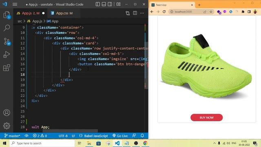Select the React App browser tab
261x147 pixels.
coord(172,5)
